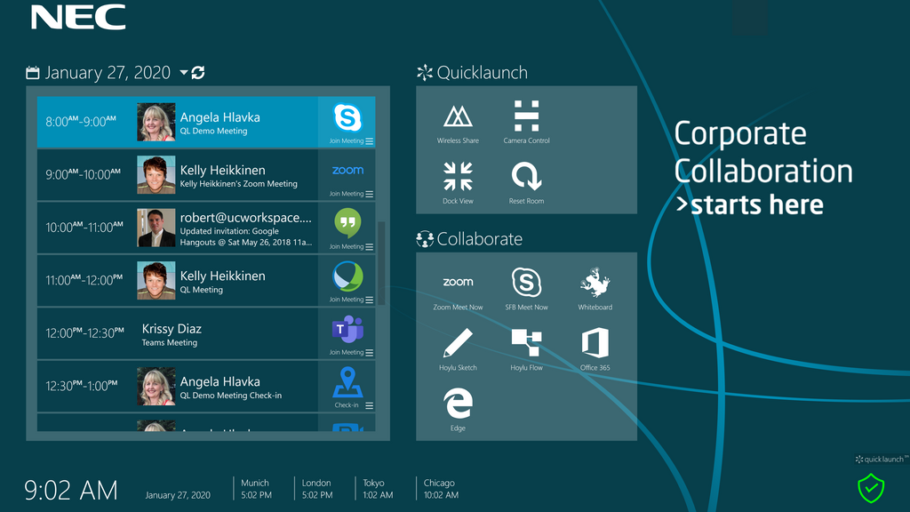This screenshot has height=512, width=910.
Task: Start an SFB Meet Now call
Action: [526, 289]
